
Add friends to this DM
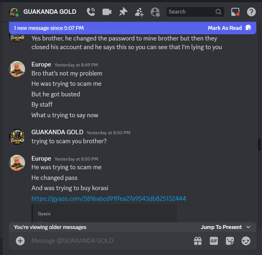pyautogui.click(x=139, y=12)
